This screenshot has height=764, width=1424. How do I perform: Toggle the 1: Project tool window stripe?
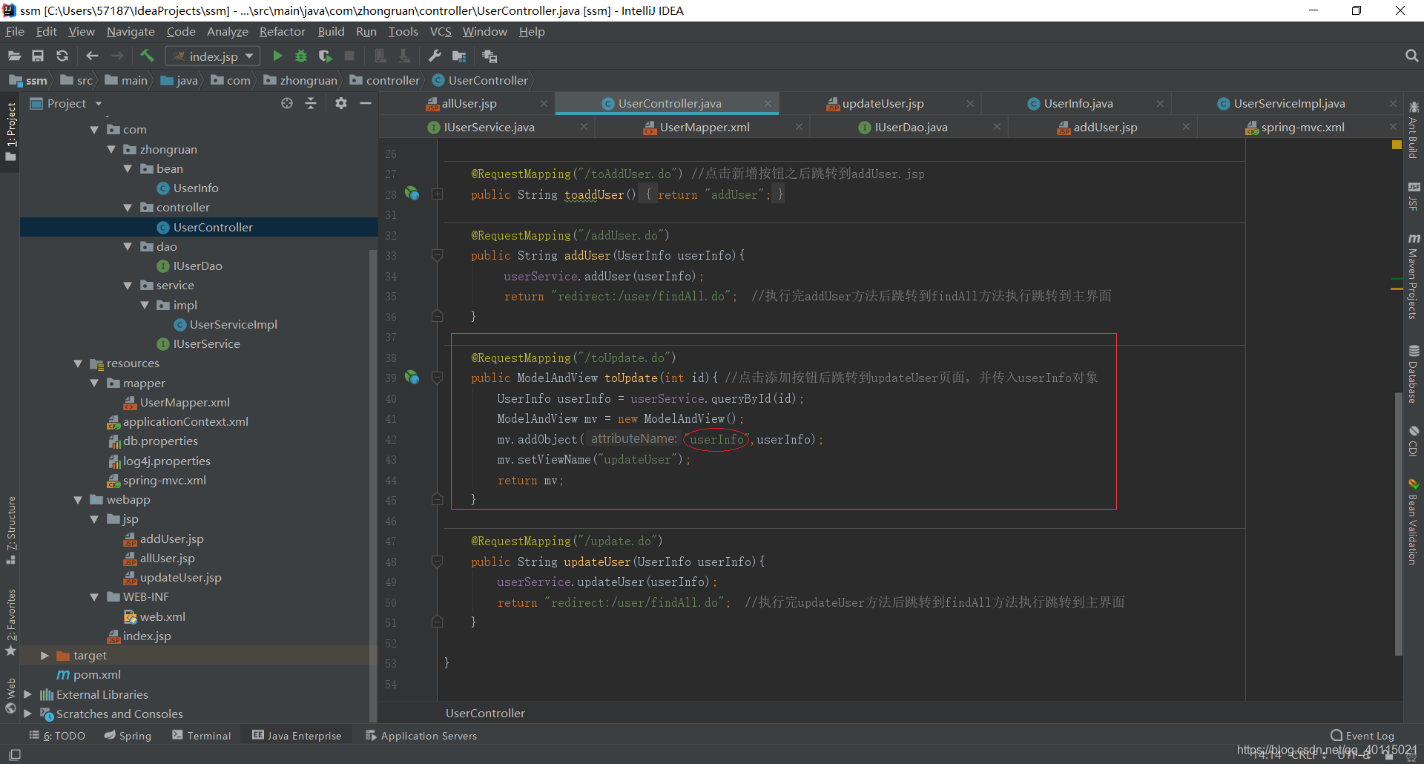[x=10, y=131]
